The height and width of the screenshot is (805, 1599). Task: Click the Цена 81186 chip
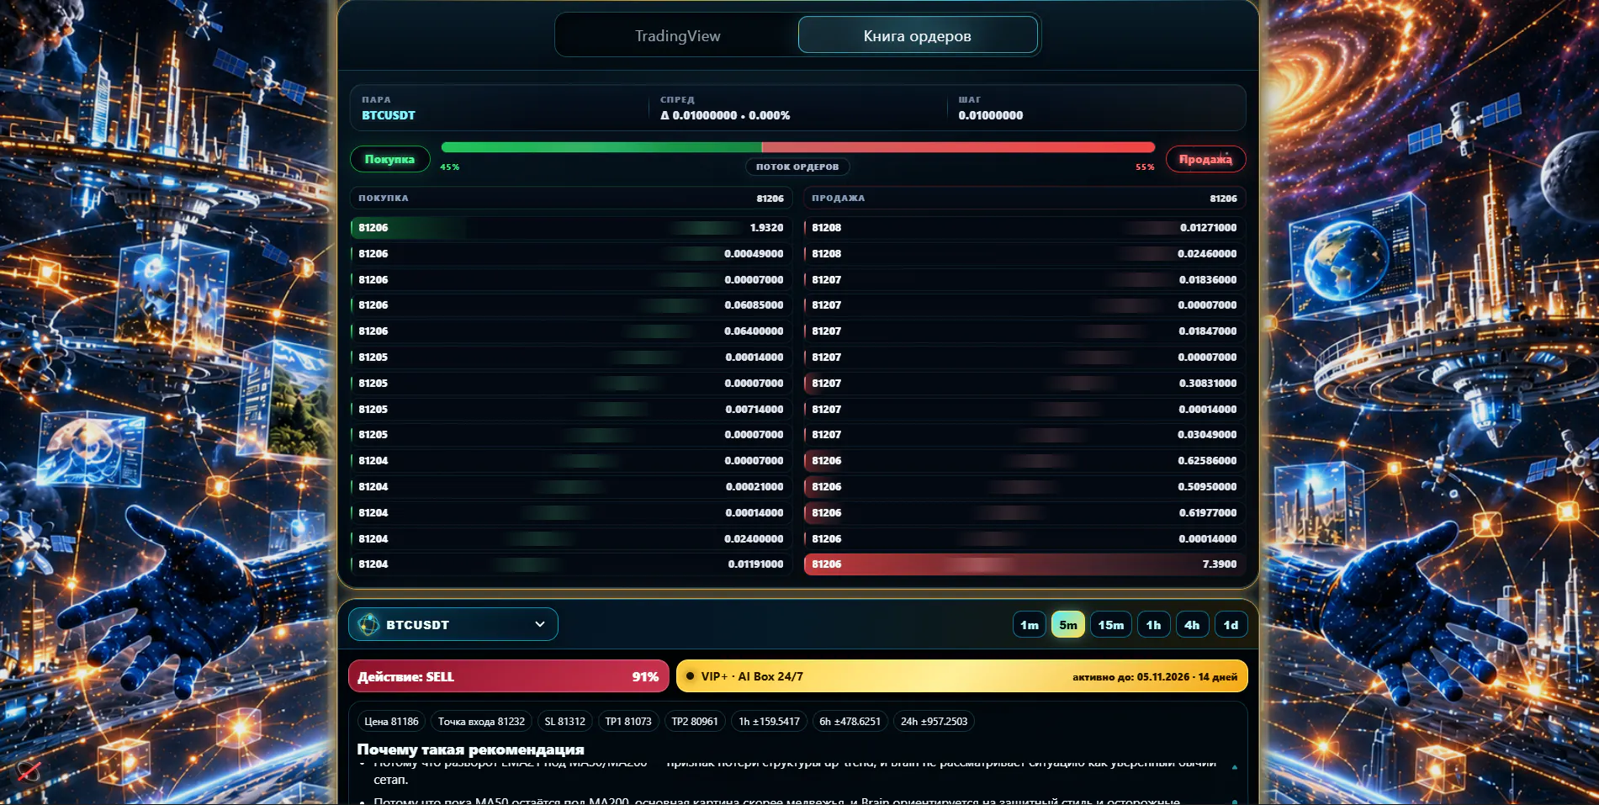tap(391, 721)
